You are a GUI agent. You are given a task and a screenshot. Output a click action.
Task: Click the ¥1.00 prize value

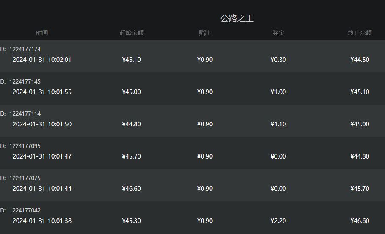tap(278, 92)
